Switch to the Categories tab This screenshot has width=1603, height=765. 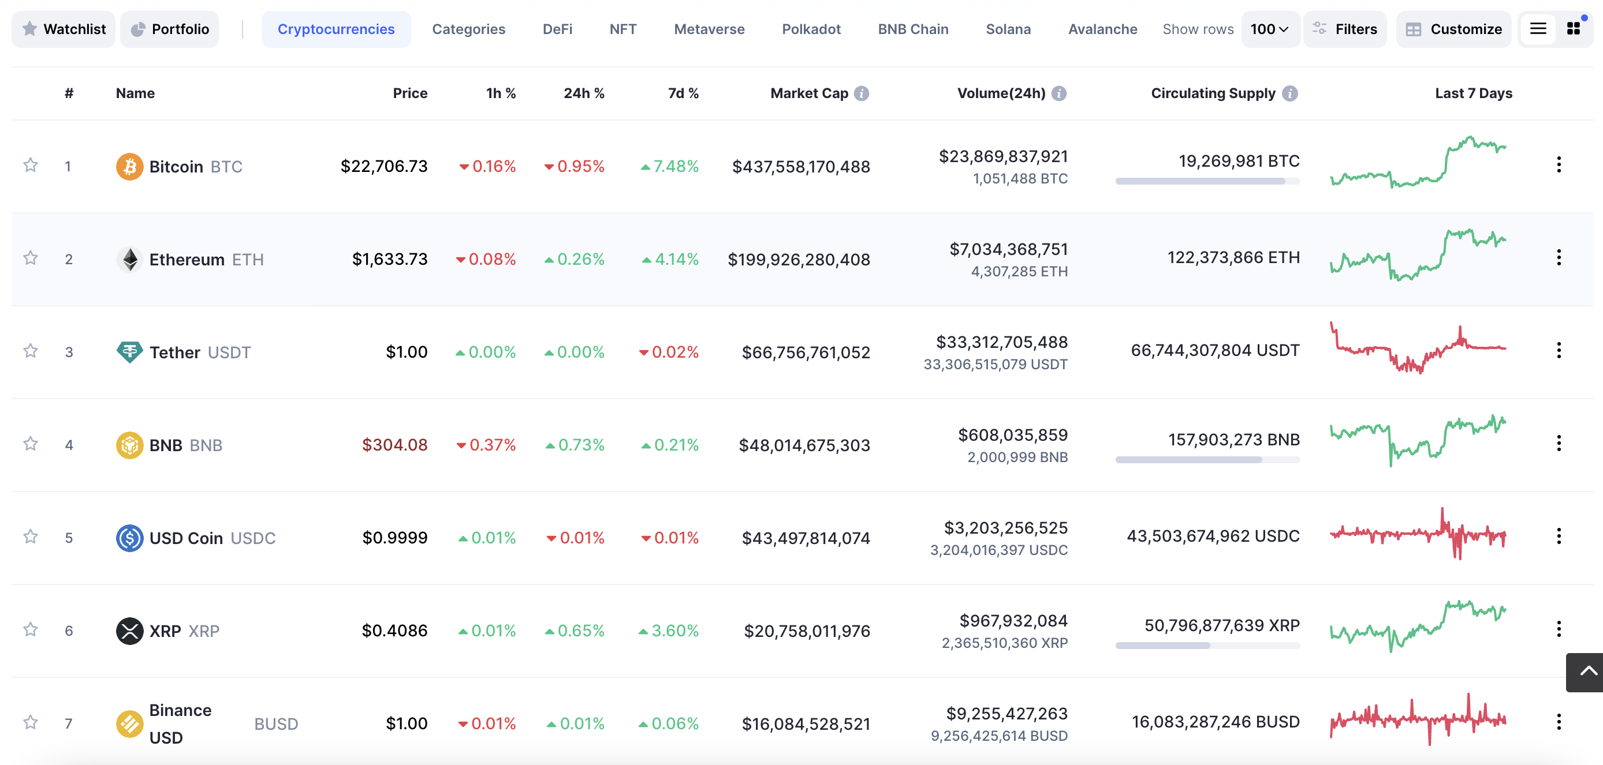coord(468,29)
